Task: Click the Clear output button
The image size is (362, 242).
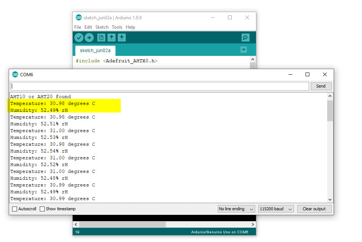Action: [x=314, y=209]
